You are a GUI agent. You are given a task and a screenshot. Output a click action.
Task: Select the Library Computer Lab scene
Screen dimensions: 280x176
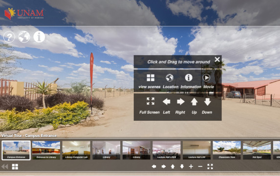76,150
